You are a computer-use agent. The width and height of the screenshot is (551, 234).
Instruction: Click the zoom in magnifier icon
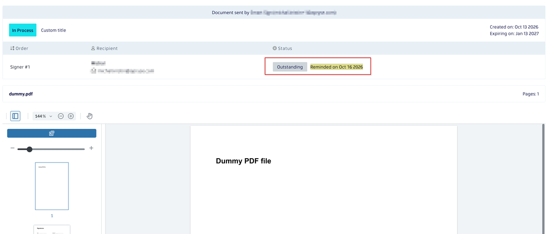click(71, 116)
